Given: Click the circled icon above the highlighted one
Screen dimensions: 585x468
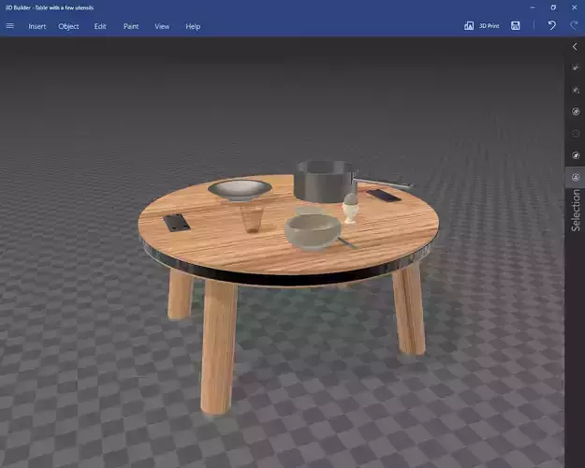Looking at the screenshot, I should pyautogui.click(x=576, y=155).
